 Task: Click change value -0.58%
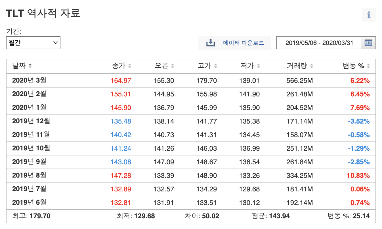(359, 135)
